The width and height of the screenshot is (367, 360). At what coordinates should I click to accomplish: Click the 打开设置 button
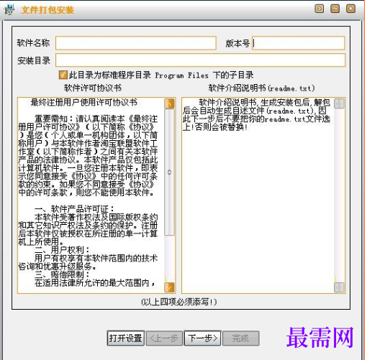(x=125, y=338)
